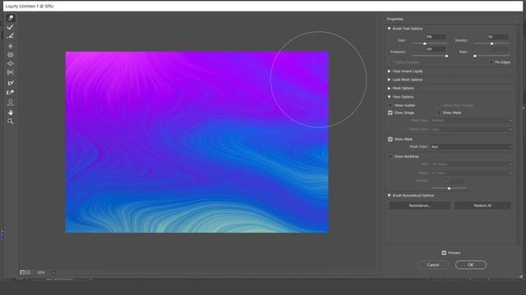Toggle the Preview checkbox
526x295 pixels.
click(x=444, y=252)
